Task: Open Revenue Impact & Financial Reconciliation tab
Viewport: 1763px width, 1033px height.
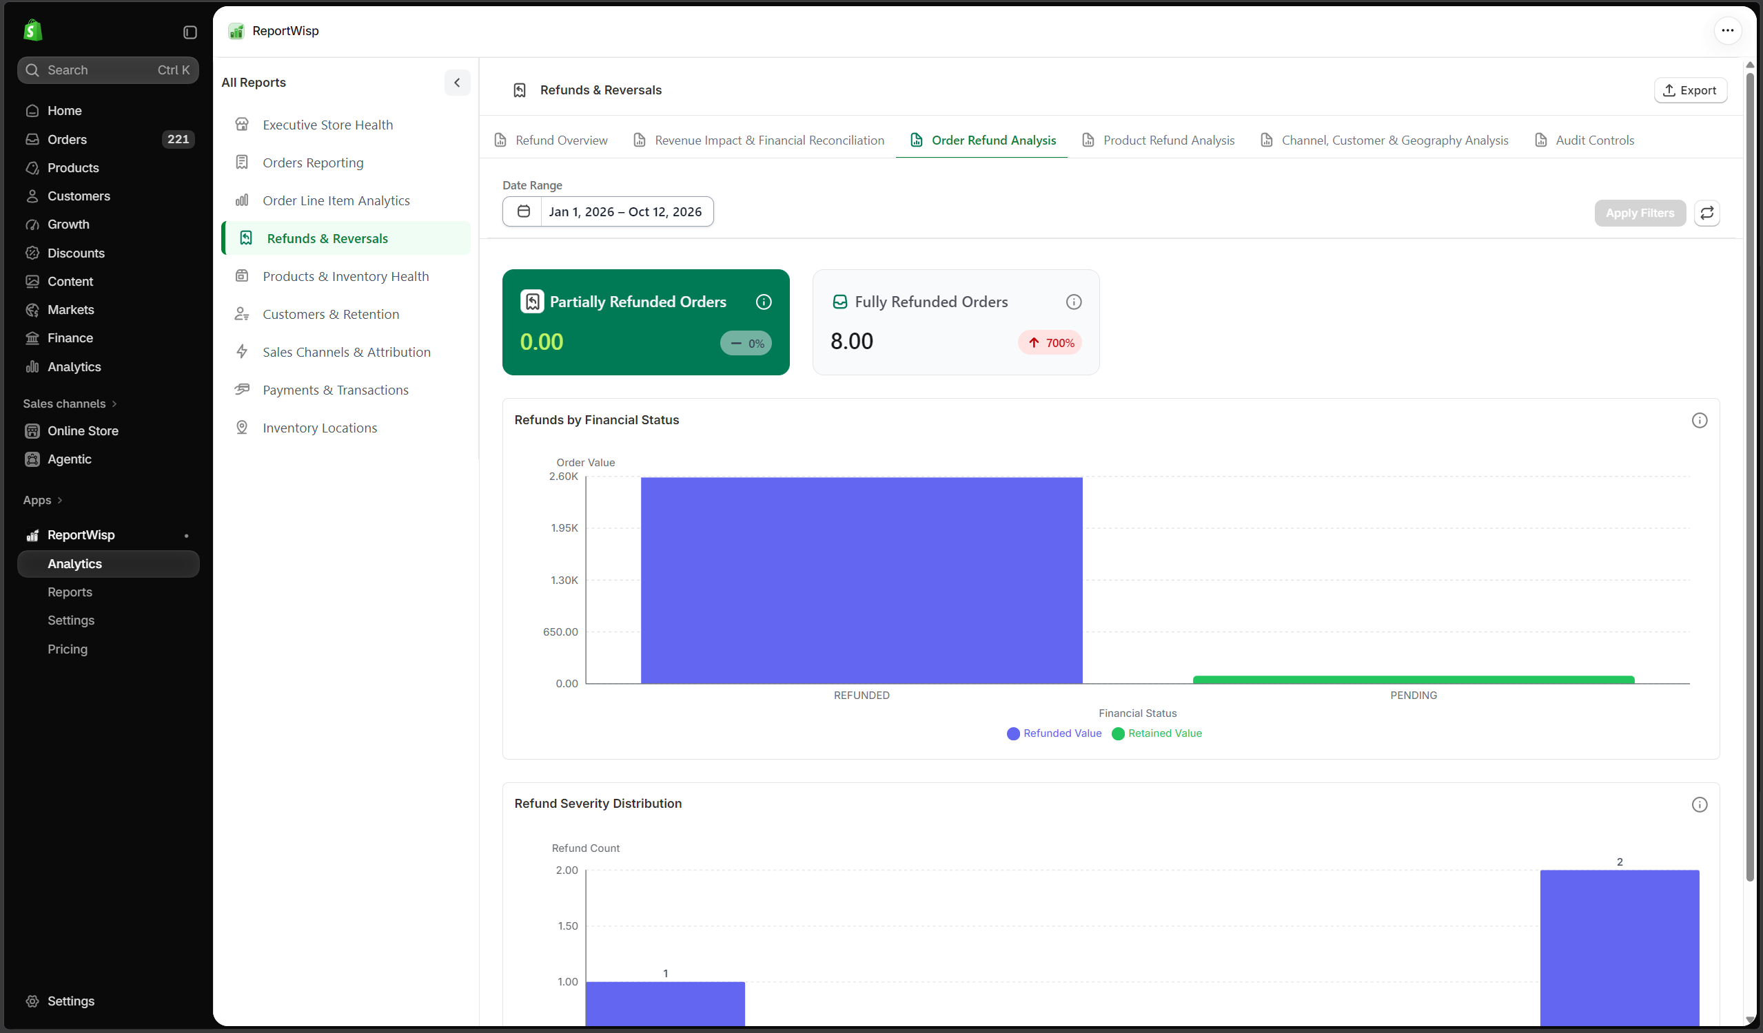Action: (x=758, y=140)
